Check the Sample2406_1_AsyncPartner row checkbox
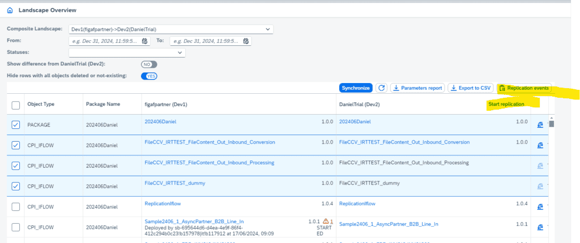The width and height of the screenshot is (580, 243). coord(15,227)
